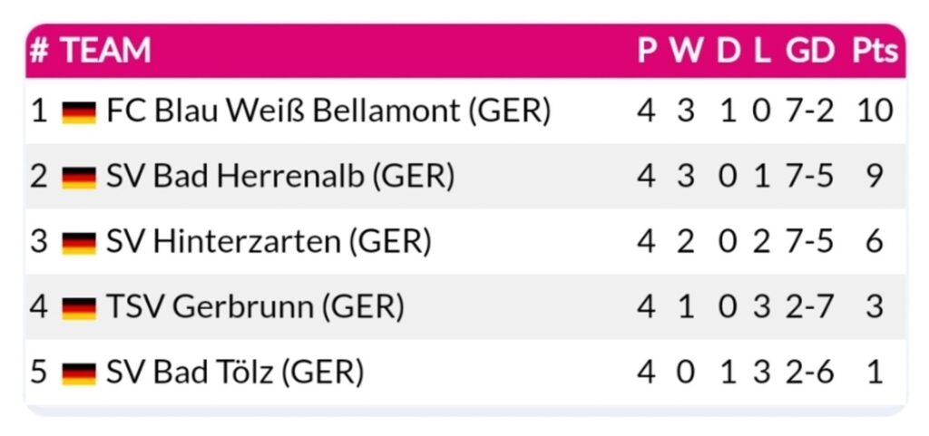Select SV Bad Tölz team name

pyautogui.click(x=235, y=372)
